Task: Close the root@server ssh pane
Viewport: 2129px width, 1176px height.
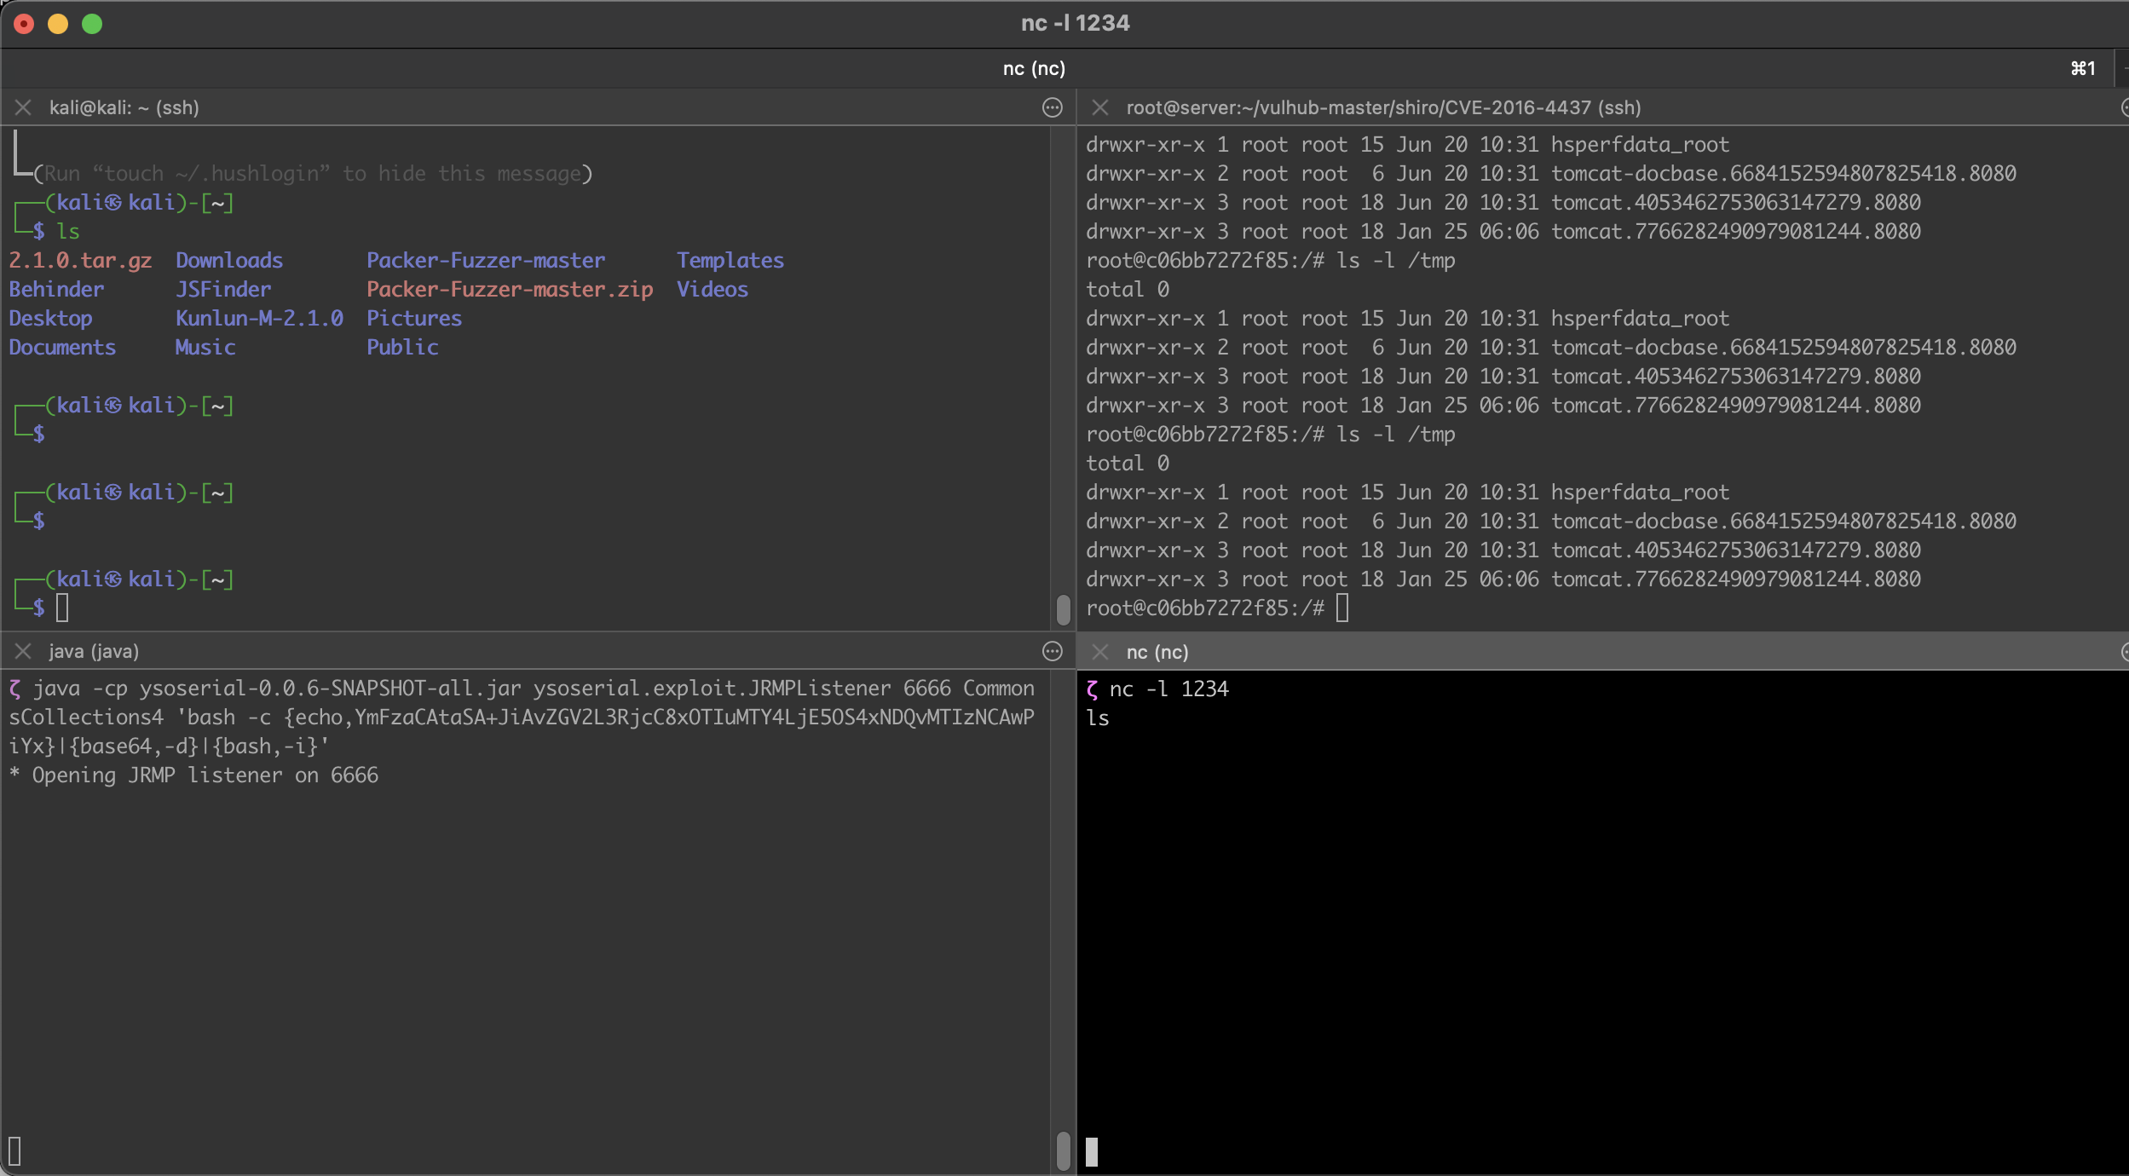Action: pos(1100,107)
